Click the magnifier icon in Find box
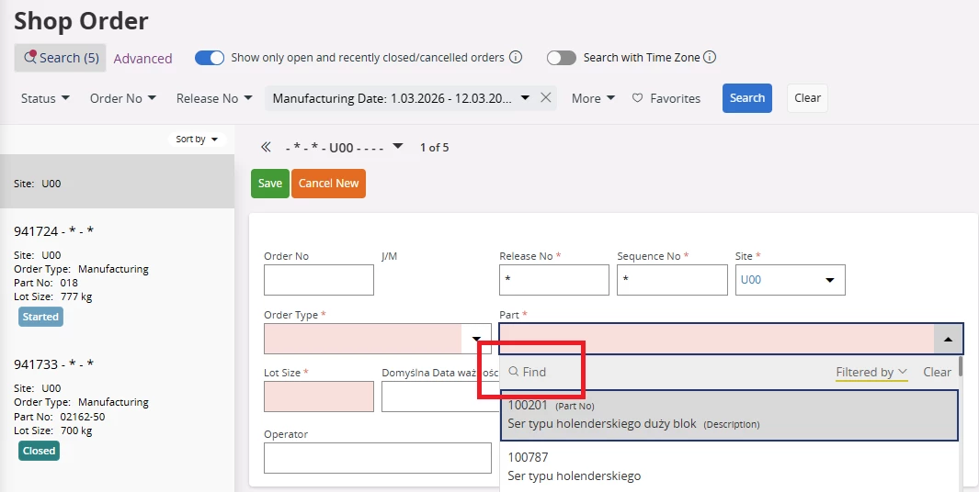 click(514, 373)
